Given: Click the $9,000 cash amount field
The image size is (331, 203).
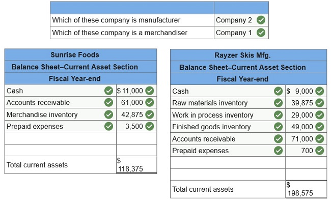Looking at the screenshot, I should coord(306,91).
